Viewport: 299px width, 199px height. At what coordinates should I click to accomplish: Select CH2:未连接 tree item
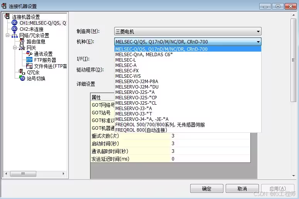coord(32,29)
